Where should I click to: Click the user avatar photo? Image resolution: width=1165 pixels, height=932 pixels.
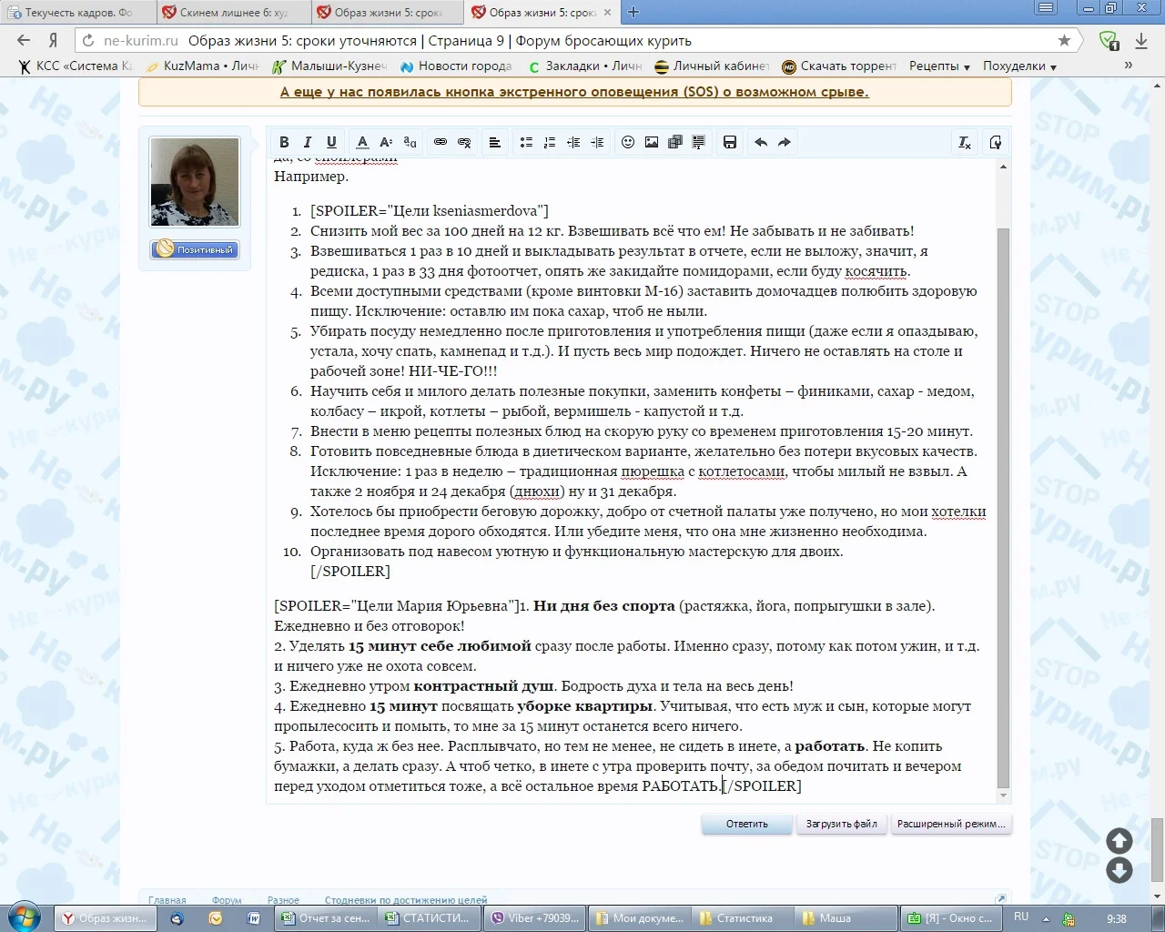(195, 182)
